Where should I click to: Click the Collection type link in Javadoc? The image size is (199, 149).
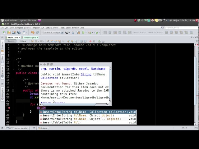pos(49,78)
